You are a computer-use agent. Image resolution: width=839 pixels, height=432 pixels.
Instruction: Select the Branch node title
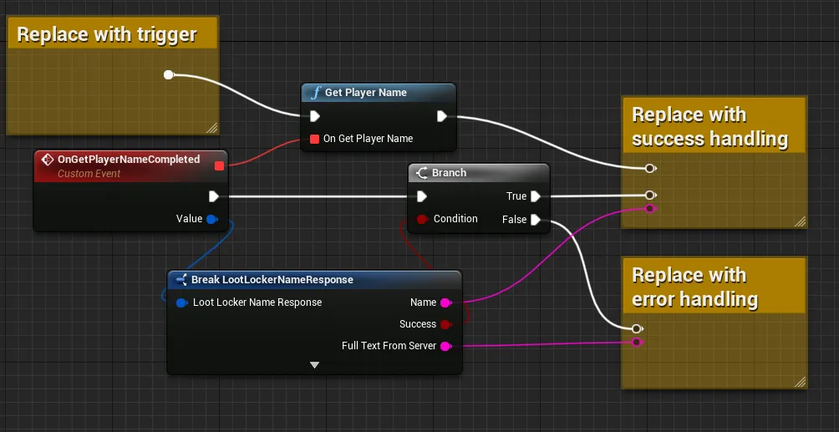tap(449, 173)
